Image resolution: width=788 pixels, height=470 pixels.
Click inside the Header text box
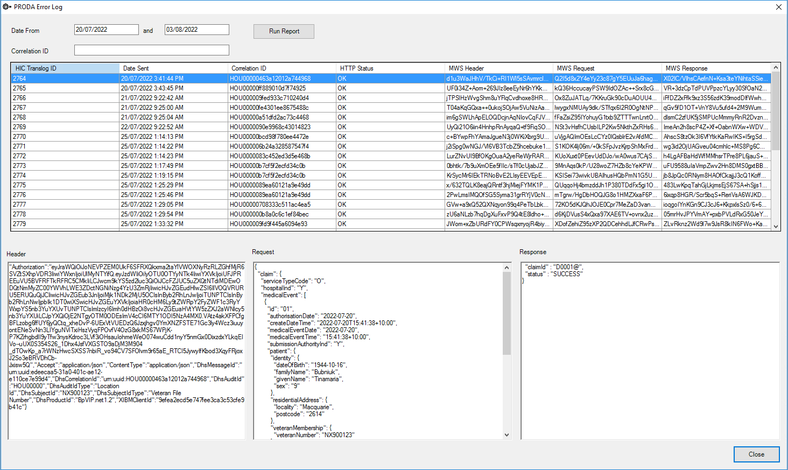click(x=126, y=350)
